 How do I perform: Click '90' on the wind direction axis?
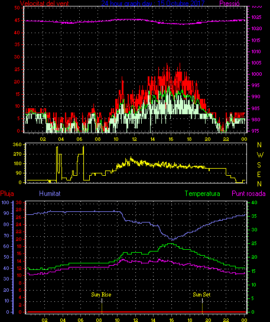click(x=19, y=173)
